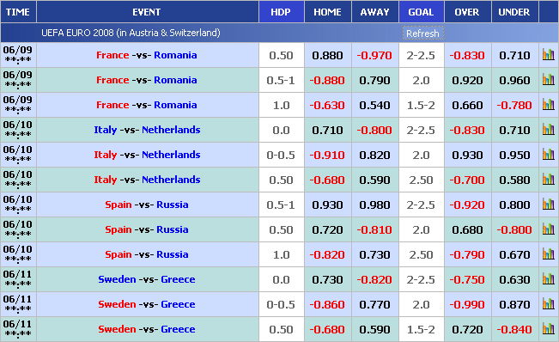This screenshot has height=342, width=559.
Task: Open chart icon for Italy 0.0 handicap row
Action: (549, 130)
